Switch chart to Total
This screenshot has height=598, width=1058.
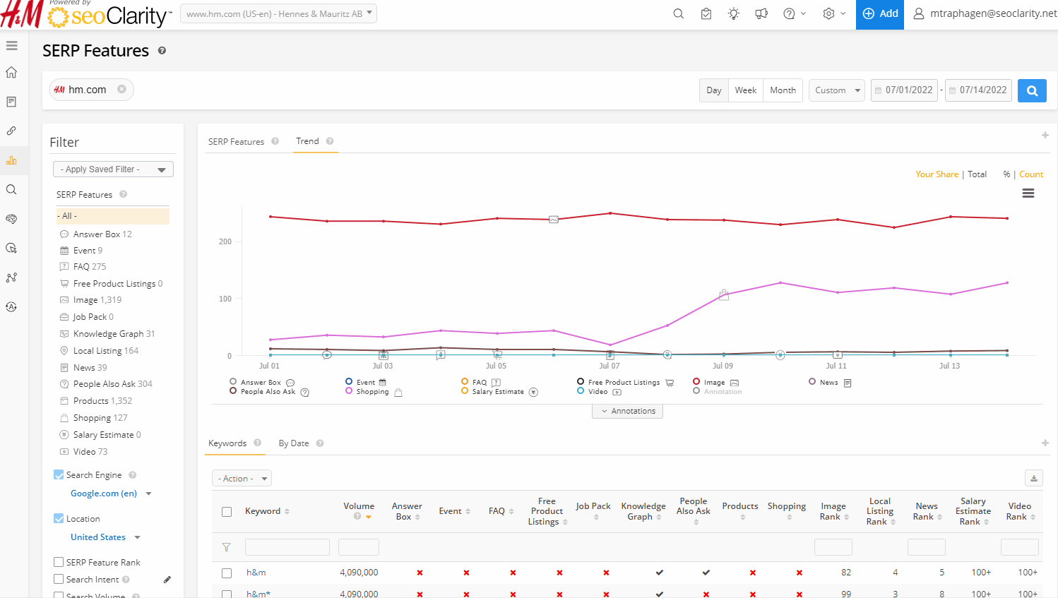click(x=977, y=174)
